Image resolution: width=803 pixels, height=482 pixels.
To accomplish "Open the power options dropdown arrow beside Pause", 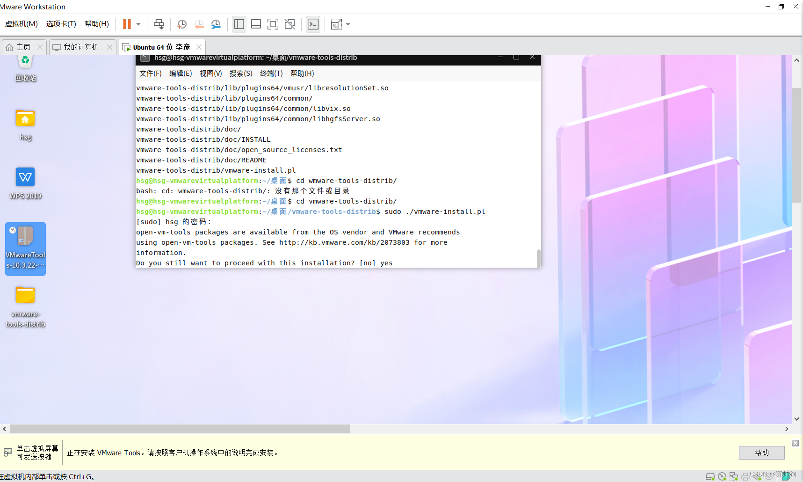I will [138, 24].
